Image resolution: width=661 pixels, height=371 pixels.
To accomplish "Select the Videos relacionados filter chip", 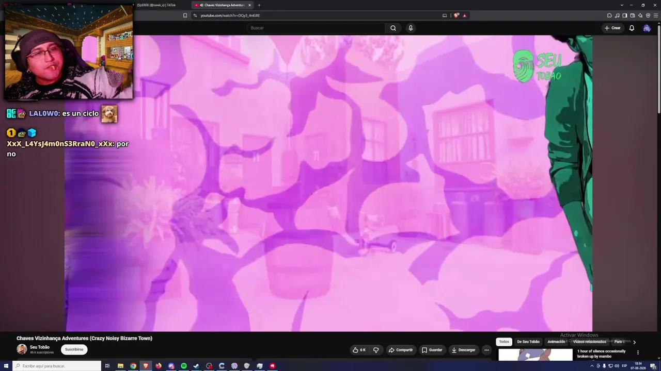I will tap(590, 342).
